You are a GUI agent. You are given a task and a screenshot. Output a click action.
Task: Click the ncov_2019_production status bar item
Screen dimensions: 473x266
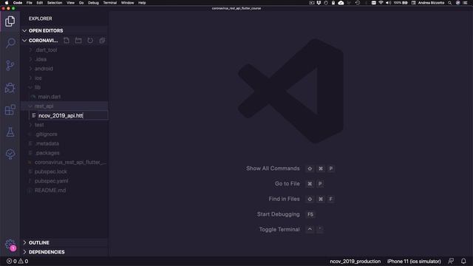coord(355,261)
